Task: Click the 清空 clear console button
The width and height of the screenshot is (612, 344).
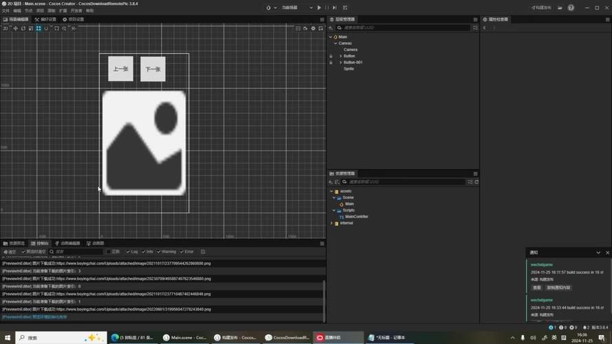Action: click(10, 252)
